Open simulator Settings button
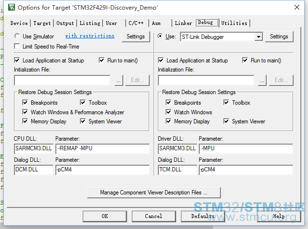Screen dimensions: 308x229 point(136,36)
